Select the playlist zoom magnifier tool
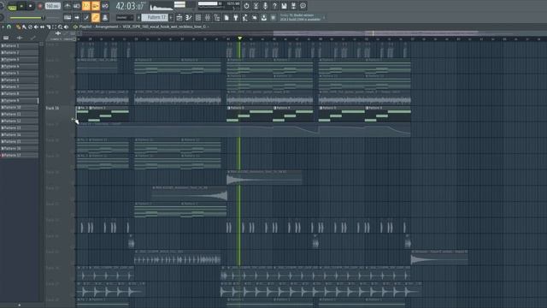The width and height of the screenshot is (547, 308). point(60,27)
